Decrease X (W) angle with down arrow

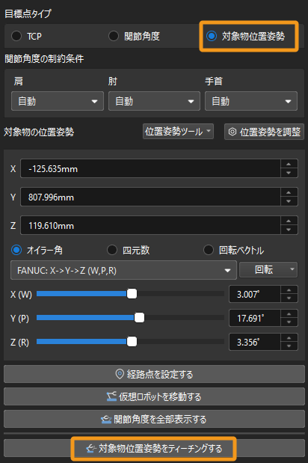pos(289,298)
